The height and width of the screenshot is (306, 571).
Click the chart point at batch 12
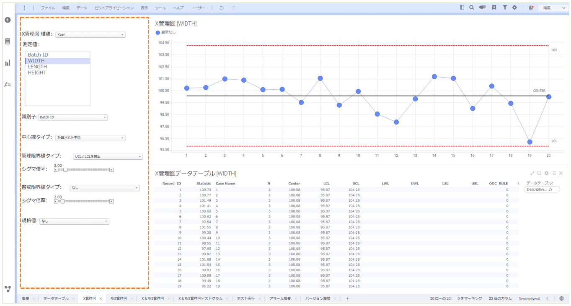click(x=396, y=122)
